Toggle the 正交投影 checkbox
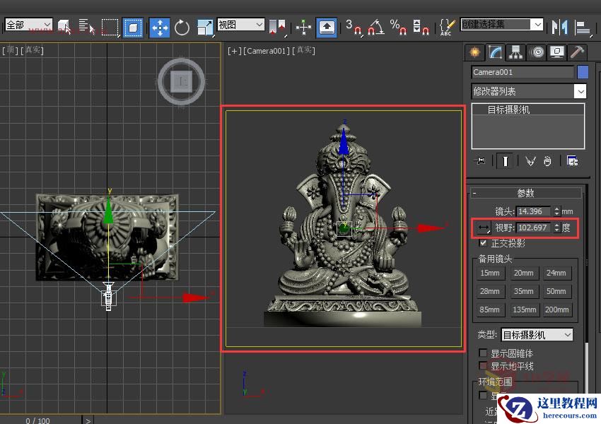601x424 pixels. 484,243
